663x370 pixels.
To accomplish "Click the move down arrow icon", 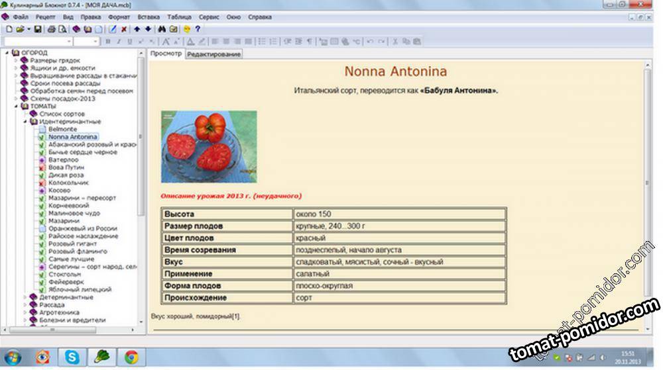I will (x=148, y=29).
